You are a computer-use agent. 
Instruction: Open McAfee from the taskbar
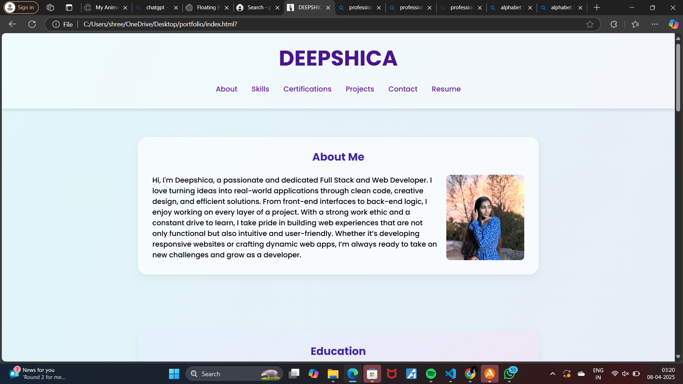392,374
